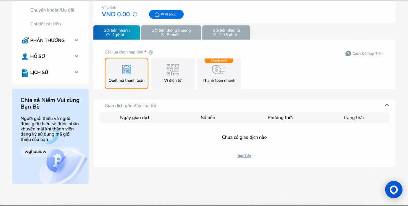
Task: Click the Khôi phục button
Action: pos(166,15)
